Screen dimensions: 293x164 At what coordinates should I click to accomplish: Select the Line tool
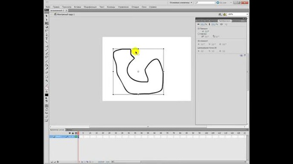click(x=47, y=42)
